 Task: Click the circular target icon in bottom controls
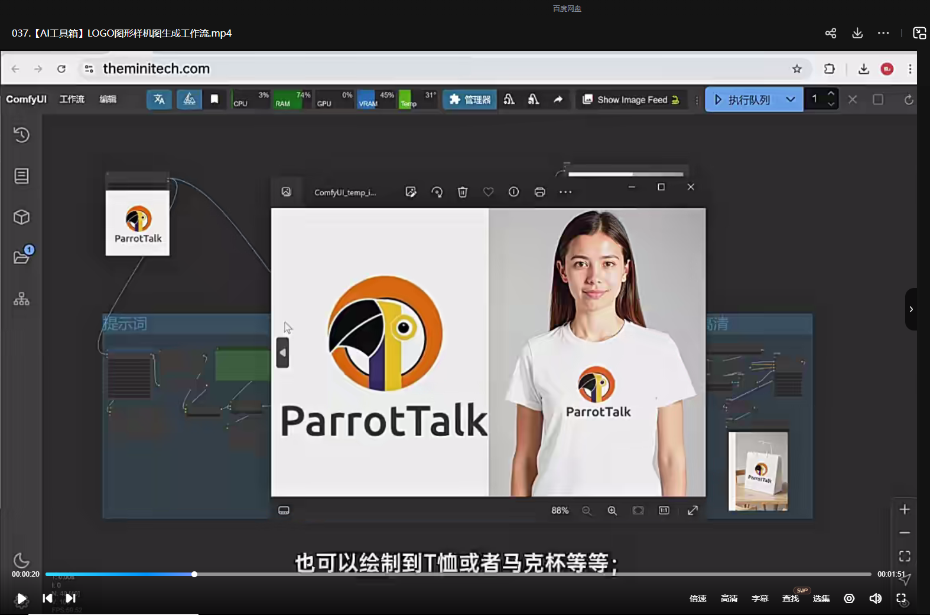point(849,598)
